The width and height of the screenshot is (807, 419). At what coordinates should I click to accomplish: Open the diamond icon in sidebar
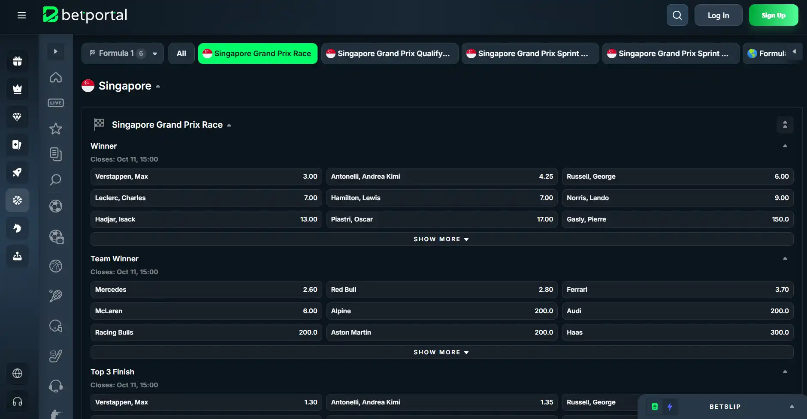click(x=17, y=117)
